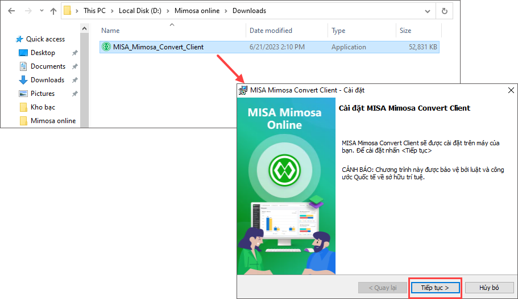Image resolution: width=518 pixels, height=299 pixels.
Task: Click the 52,831 KB size cell
Action: [x=423, y=47]
